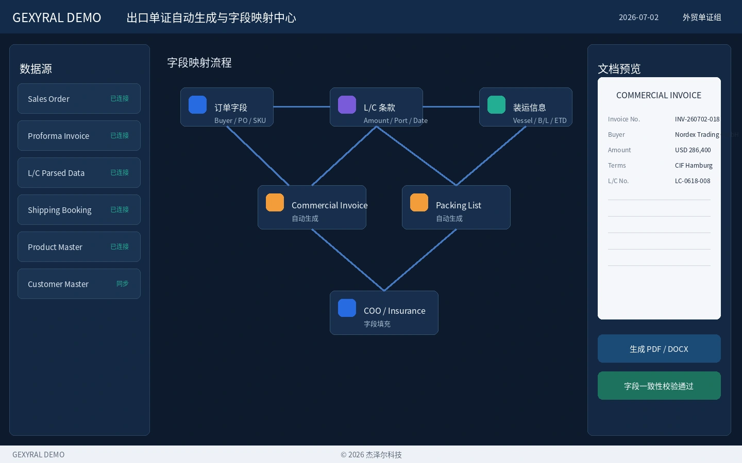Click the 生成 PDF / DOCX button
The width and height of the screenshot is (742, 463).
(659, 348)
